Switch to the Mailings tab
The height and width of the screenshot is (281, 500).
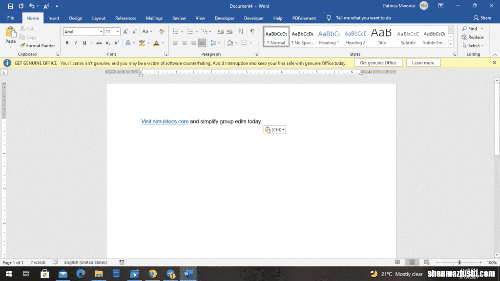pos(154,18)
